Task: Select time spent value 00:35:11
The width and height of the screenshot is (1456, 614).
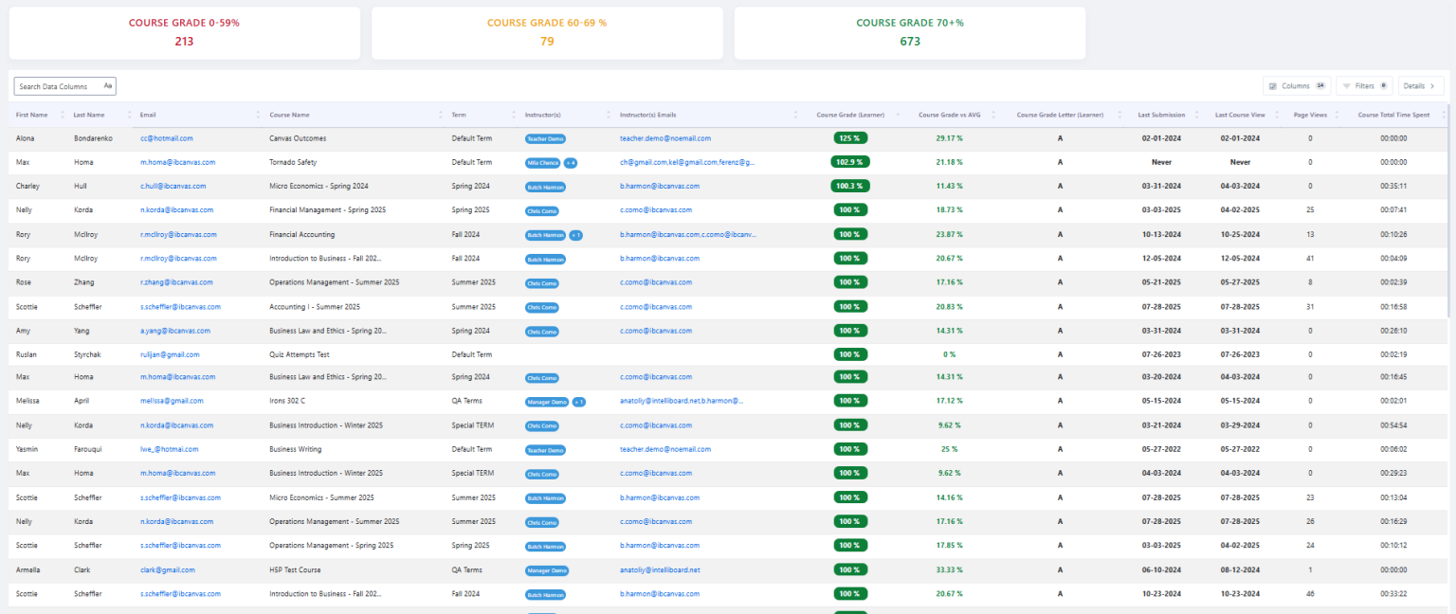Action: pyautogui.click(x=1393, y=187)
